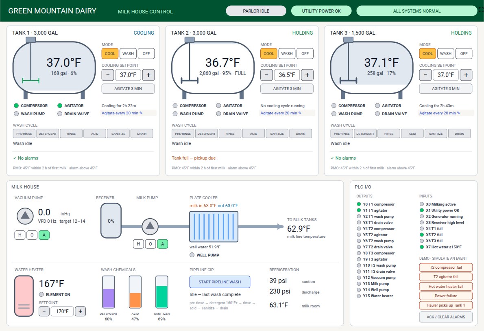
Task: Click the acid level gauge
Action: 135,292
